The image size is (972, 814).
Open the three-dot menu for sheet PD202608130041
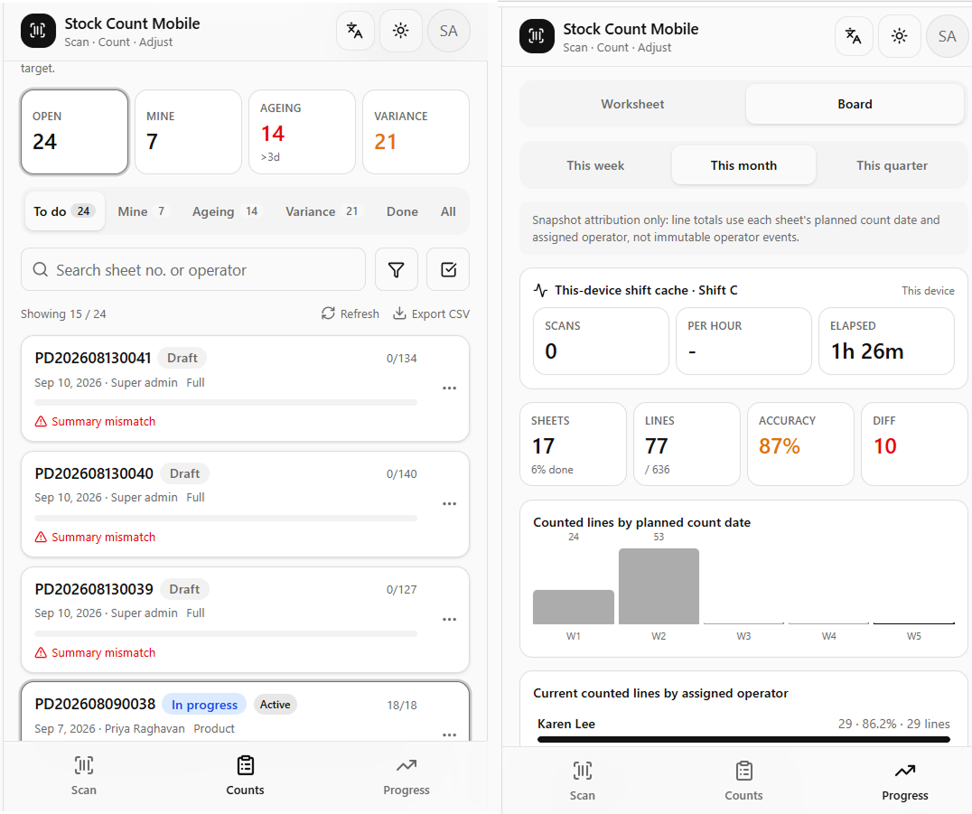pos(450,388)
